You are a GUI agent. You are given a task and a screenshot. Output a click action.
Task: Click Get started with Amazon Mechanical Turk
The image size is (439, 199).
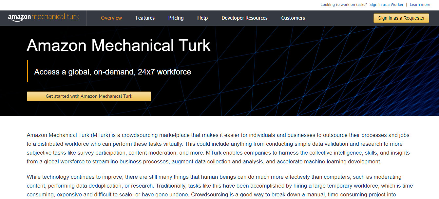coord(89,96)
